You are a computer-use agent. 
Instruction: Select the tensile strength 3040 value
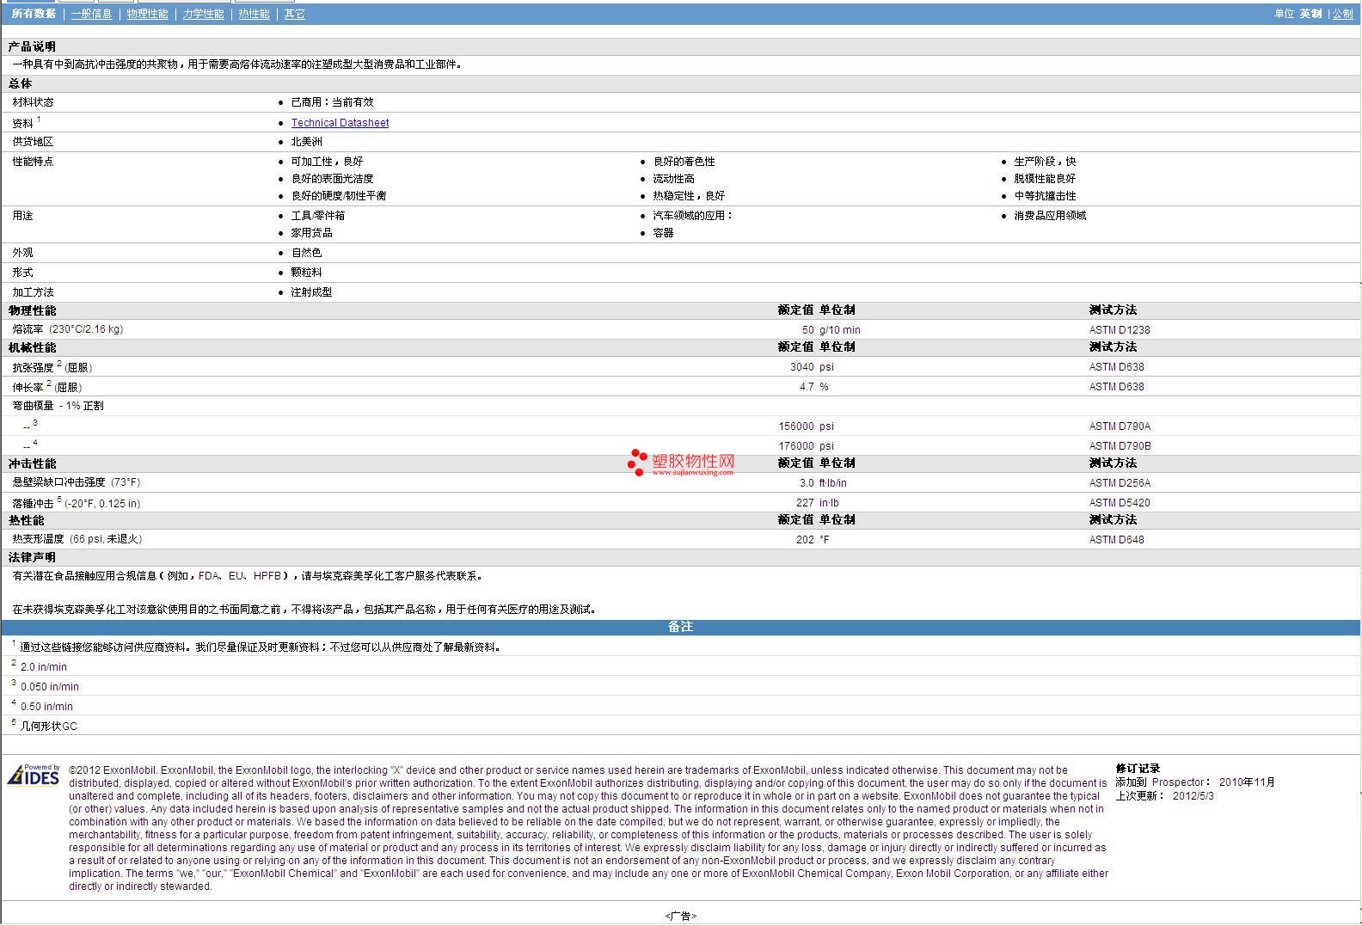coord(801,367)
